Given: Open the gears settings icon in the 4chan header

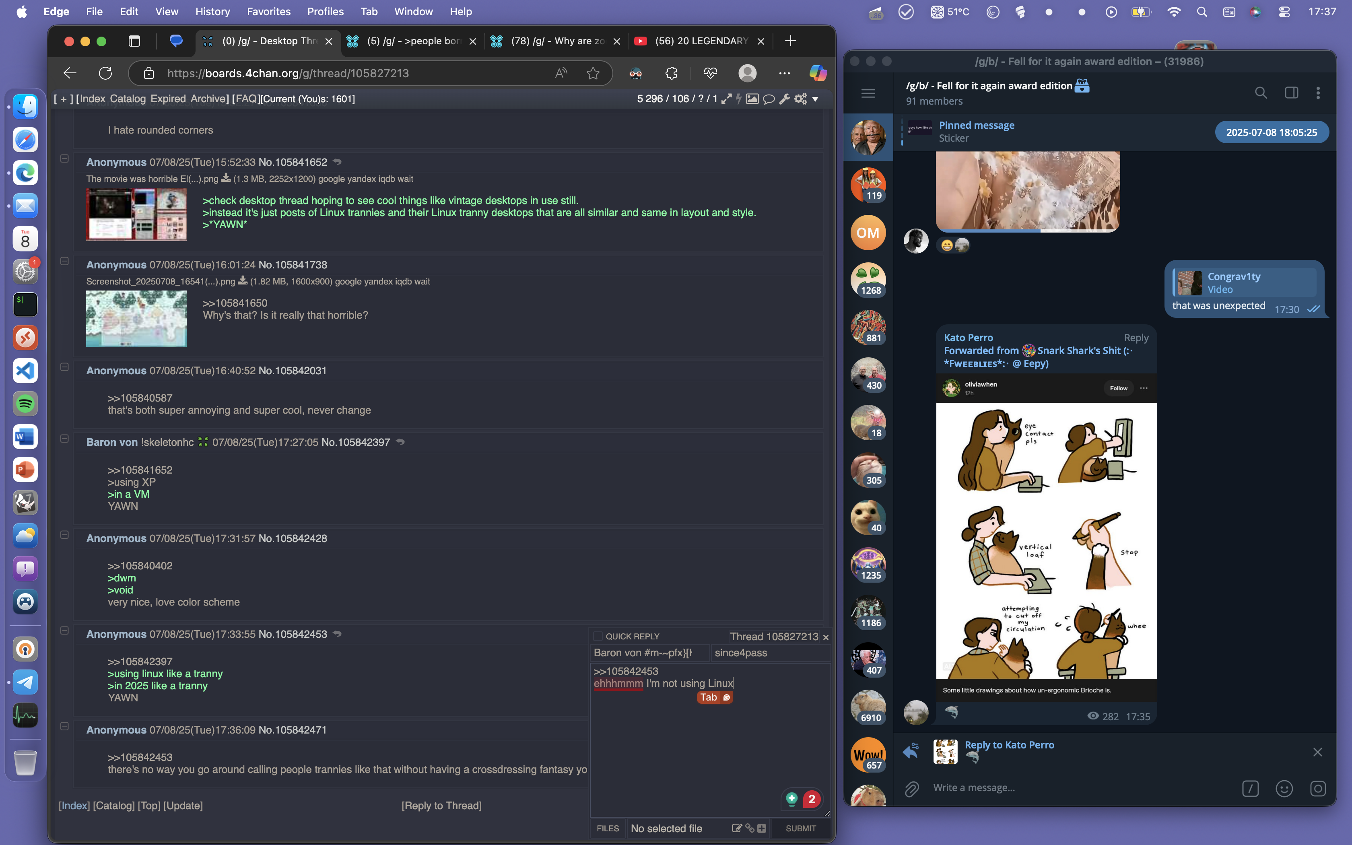Looking at the screenshot, I should coord(801,99).
